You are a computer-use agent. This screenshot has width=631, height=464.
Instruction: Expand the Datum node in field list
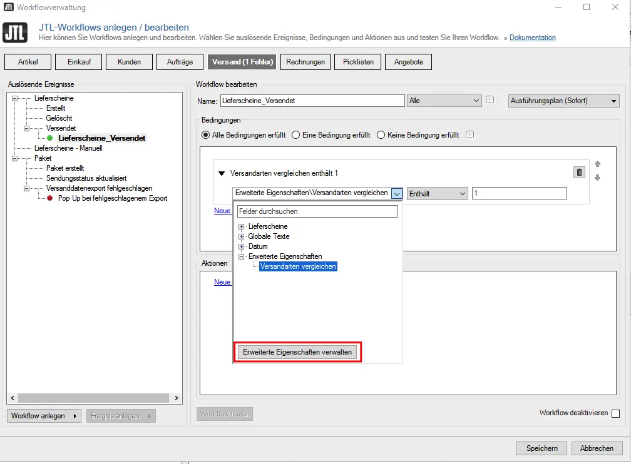(x=242, y=246)
